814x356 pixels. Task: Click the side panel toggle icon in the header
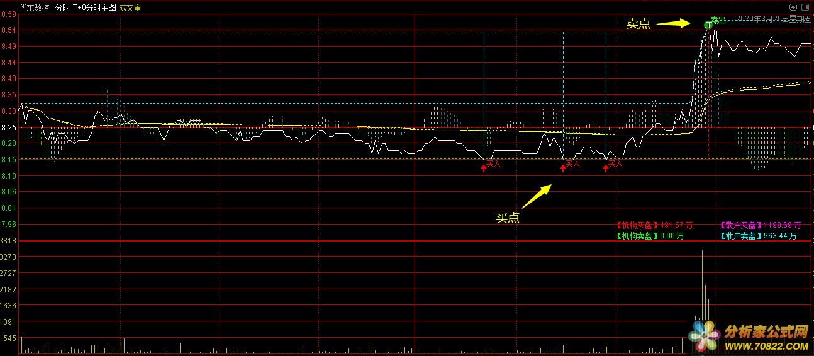click(805, 8)
